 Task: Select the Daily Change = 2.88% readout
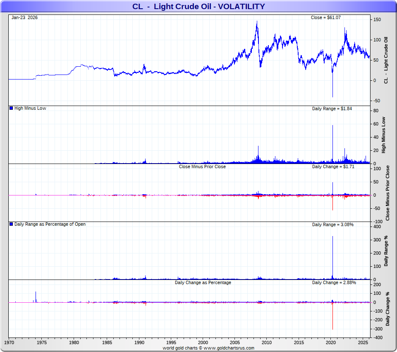[x=334, y=282]
